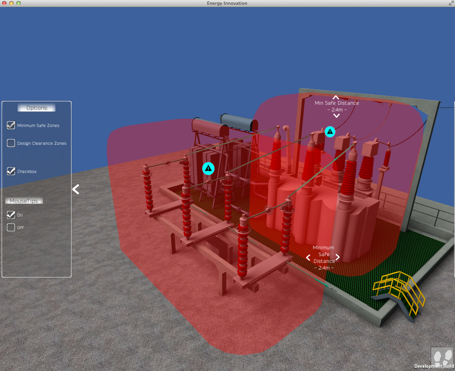Click the lower Minimum Safe Distance 2.4m label
This screenshot has height=371, width=455.
pyautogui.click(x=323, y=258)
